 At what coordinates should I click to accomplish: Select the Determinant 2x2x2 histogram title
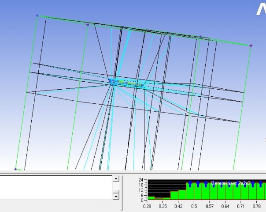tap(231, 183)
